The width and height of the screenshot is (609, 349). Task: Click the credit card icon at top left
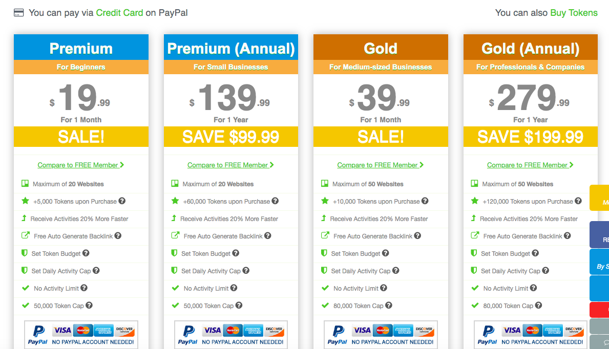(18, 13)
